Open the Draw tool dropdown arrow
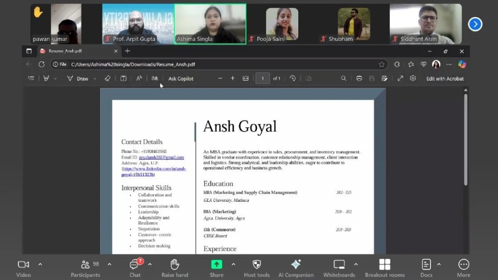Screen dimensions: 498x280 click(95, 79)
